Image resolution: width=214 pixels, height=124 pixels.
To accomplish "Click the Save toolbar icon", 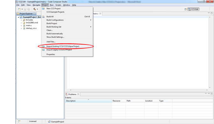I will (x=25, y=9).
